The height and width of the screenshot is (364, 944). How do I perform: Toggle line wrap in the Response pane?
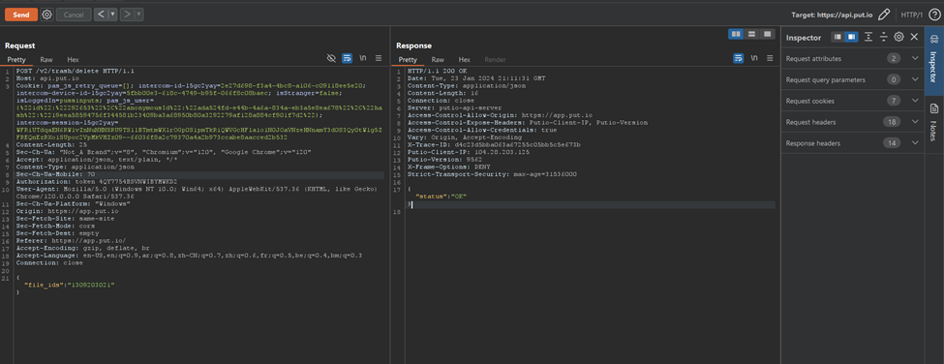pyautogui.click(x=738, y=58)
